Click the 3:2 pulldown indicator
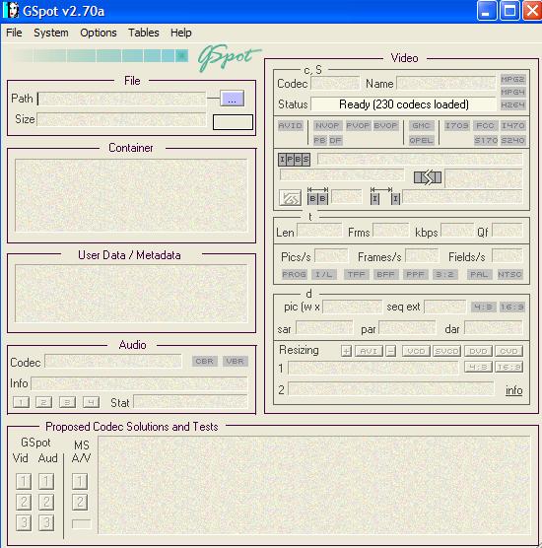This screenshot has height=548, width=542. click(444, 274)
